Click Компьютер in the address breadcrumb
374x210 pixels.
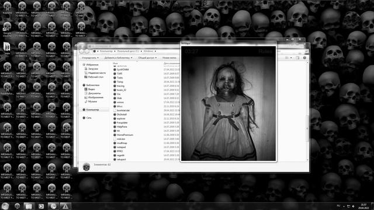(106, 51)
